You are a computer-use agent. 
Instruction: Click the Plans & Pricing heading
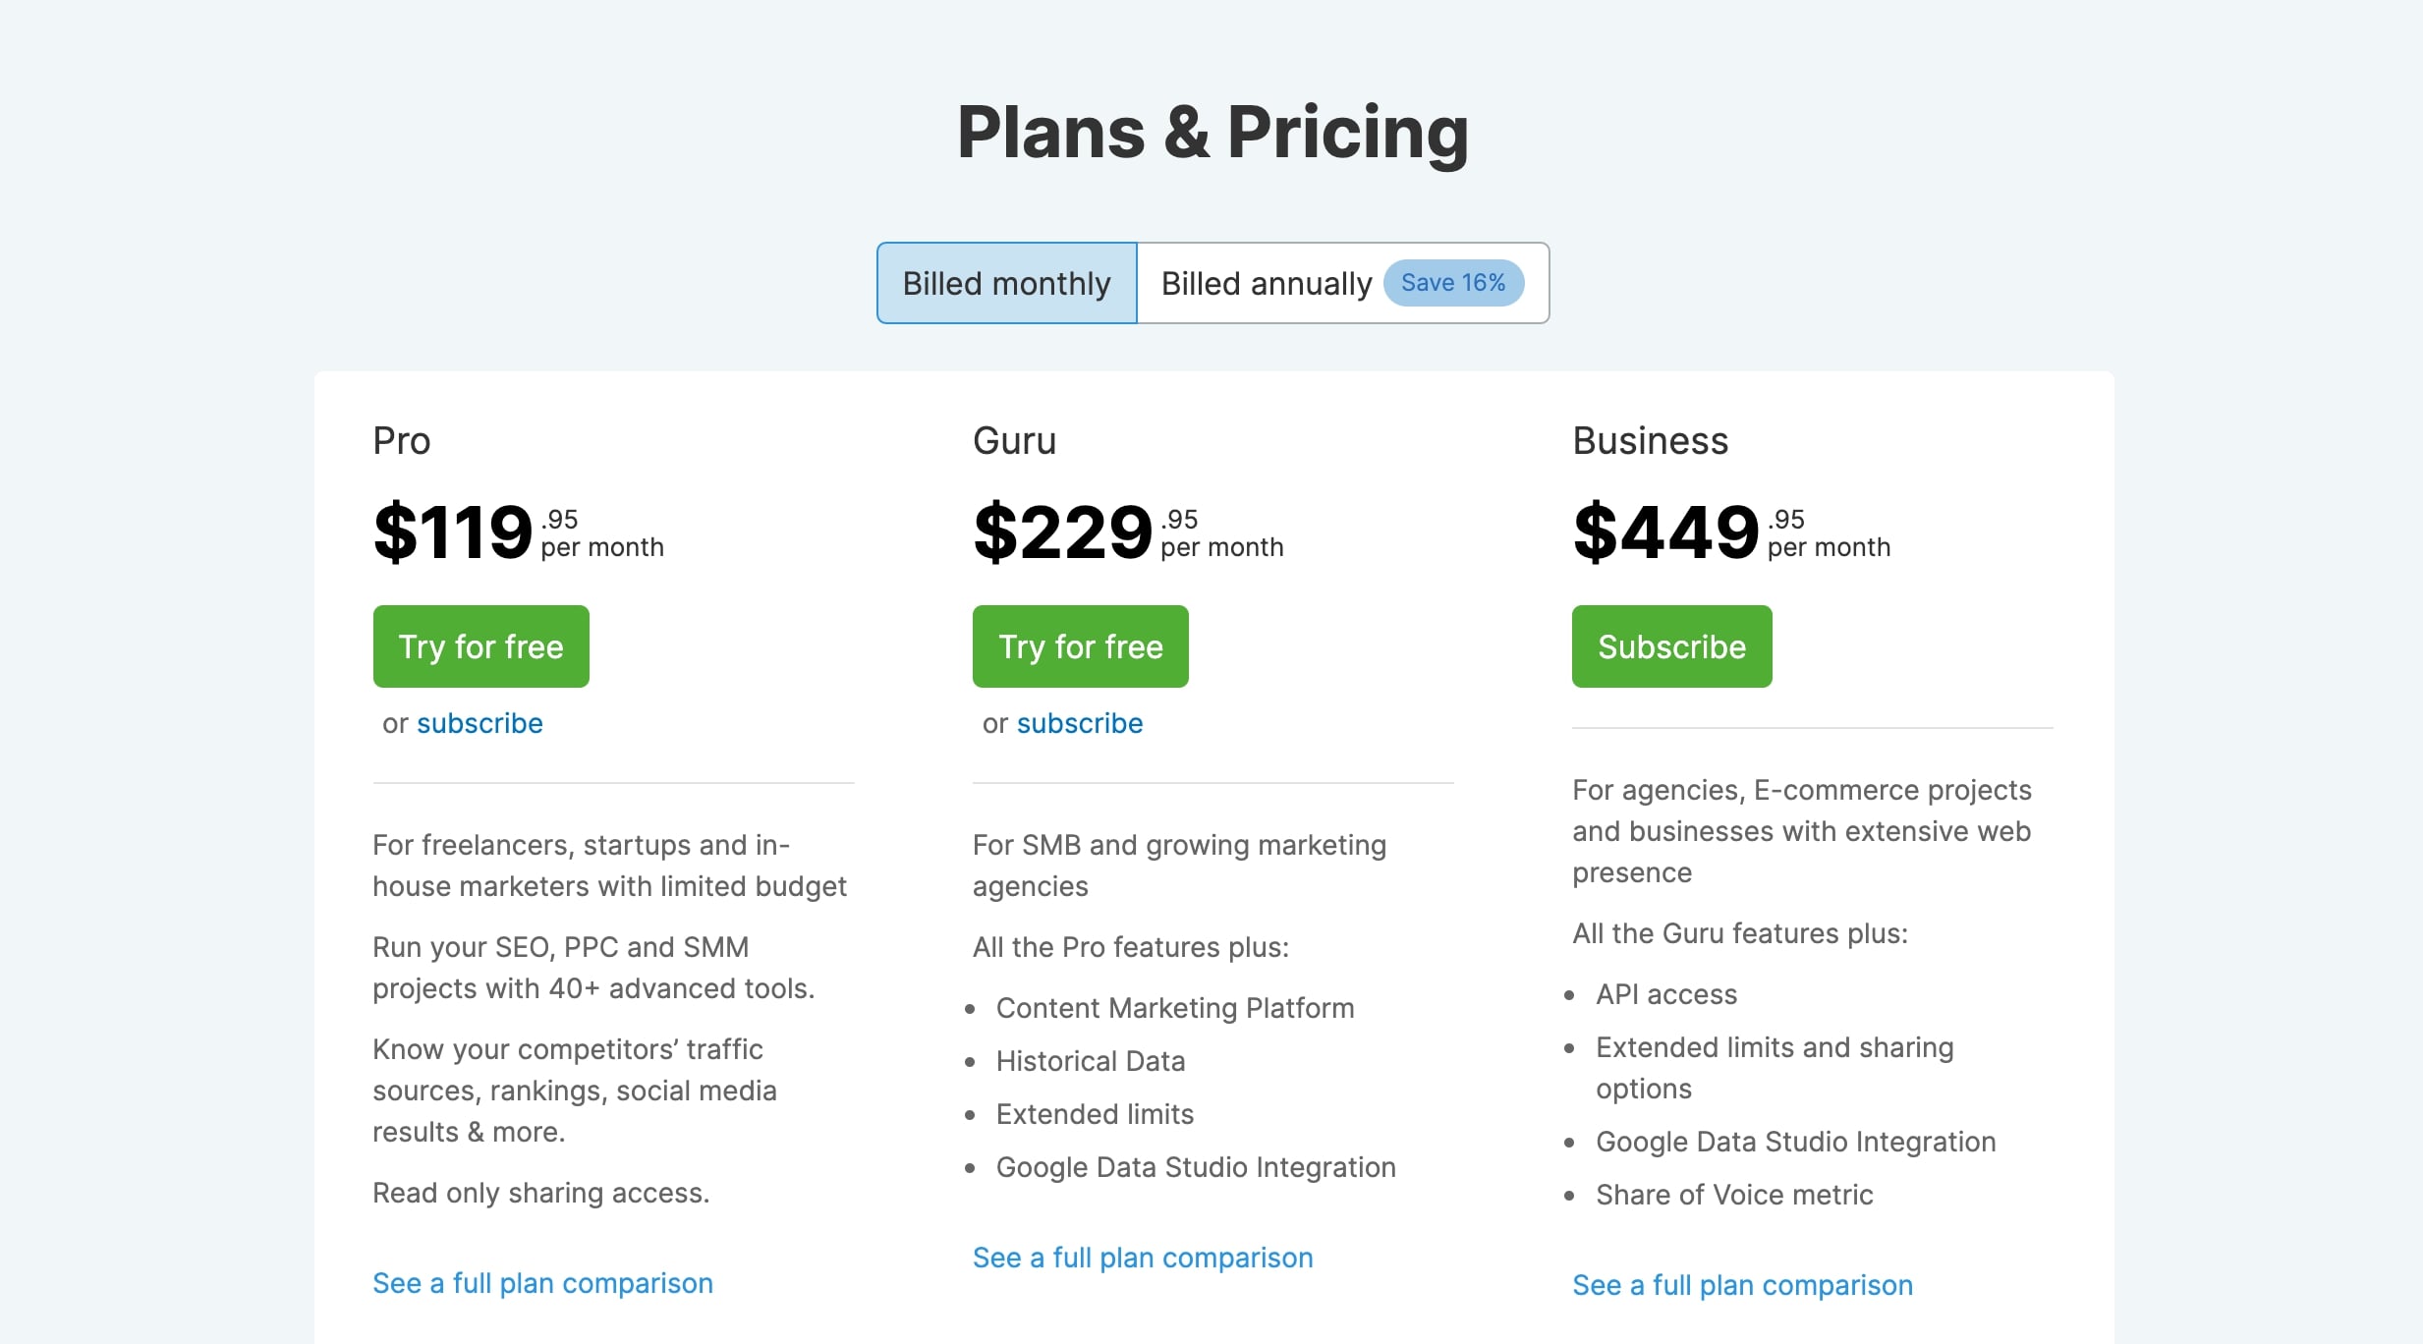1212,132
